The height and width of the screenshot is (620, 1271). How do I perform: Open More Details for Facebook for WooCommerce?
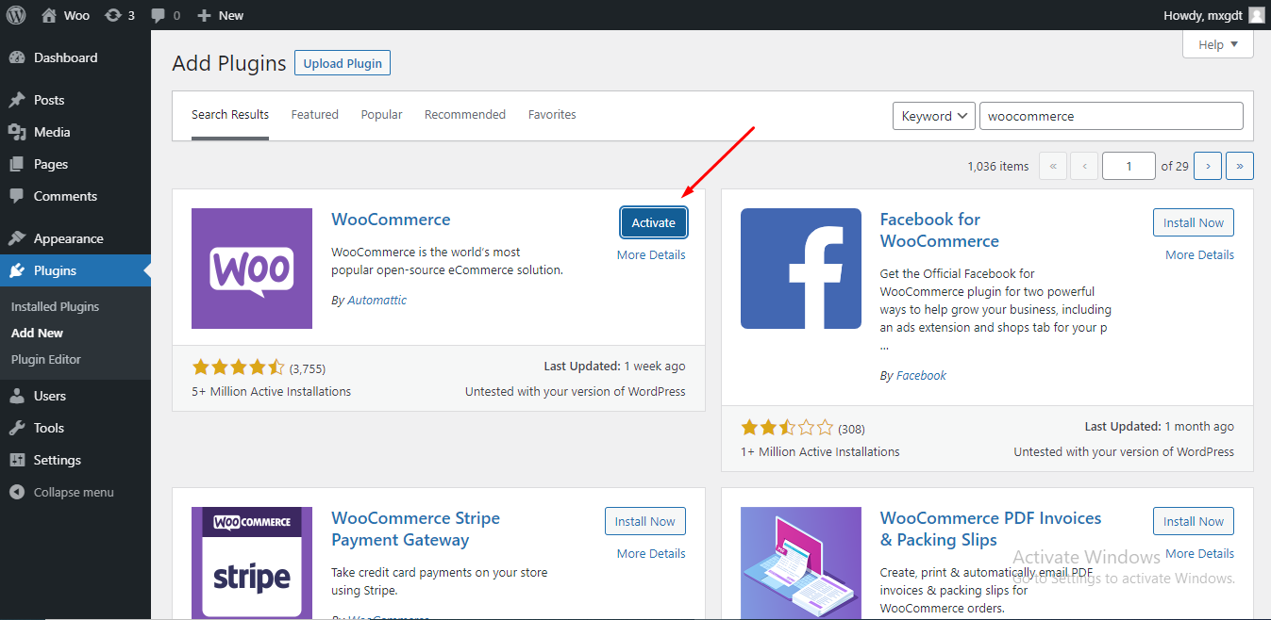click(x=1199, y=254)
